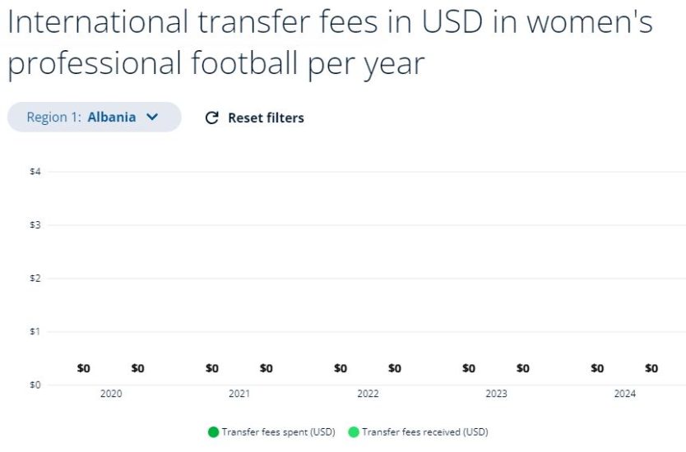This screenshot has height=452, width=686.
Task: Toggle the Transfer fees received (USD) series label
Action: pos(424,431)
